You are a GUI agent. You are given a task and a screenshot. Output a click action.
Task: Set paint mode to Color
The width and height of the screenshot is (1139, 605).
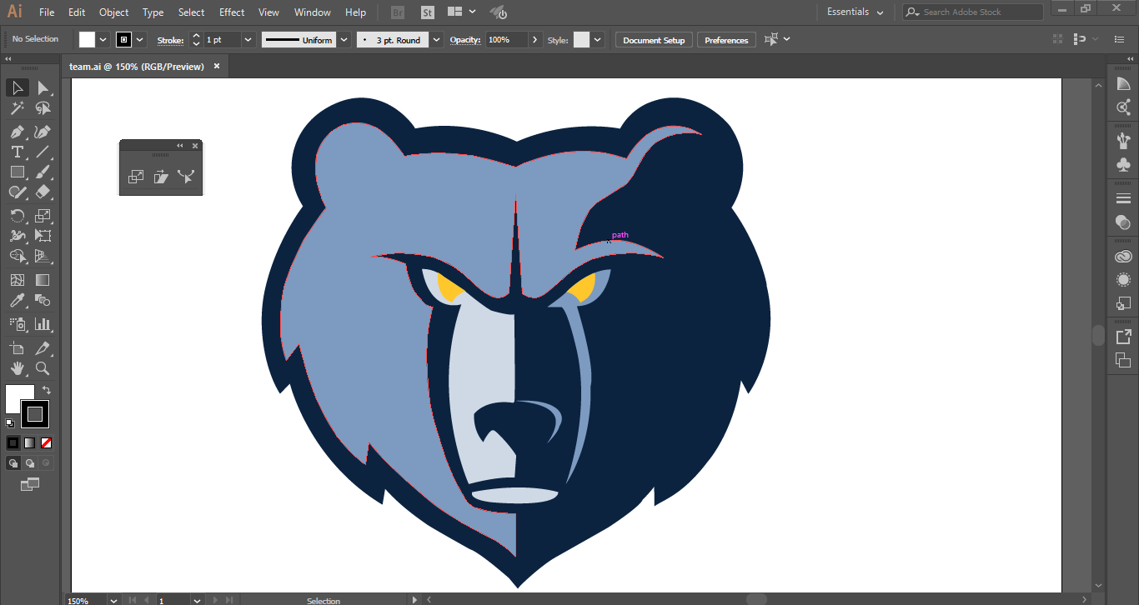coord(13,442)
